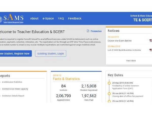Open the About menu item
The image size is (152, 114).
coord(34,18)
